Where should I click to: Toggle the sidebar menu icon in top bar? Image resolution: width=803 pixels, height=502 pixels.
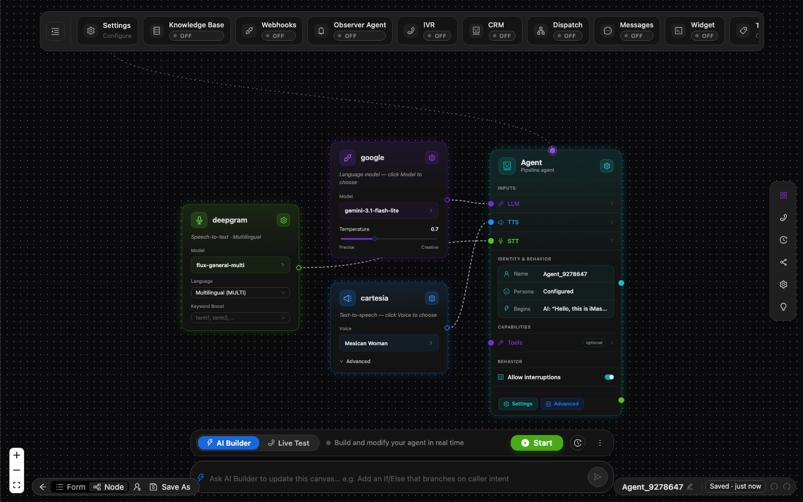coord(55,31)
